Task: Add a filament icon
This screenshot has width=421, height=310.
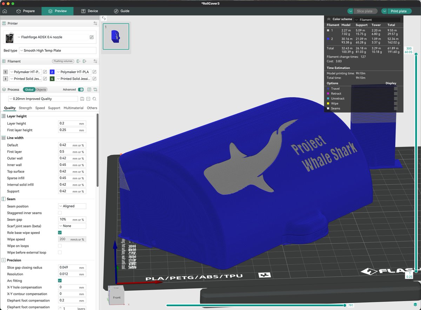Action: (x=85, y=61)
